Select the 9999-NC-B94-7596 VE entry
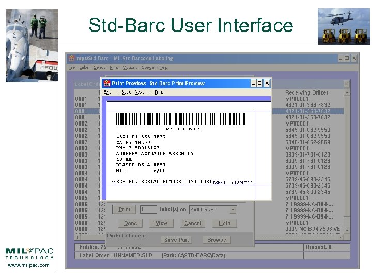 tap(313, 229)
